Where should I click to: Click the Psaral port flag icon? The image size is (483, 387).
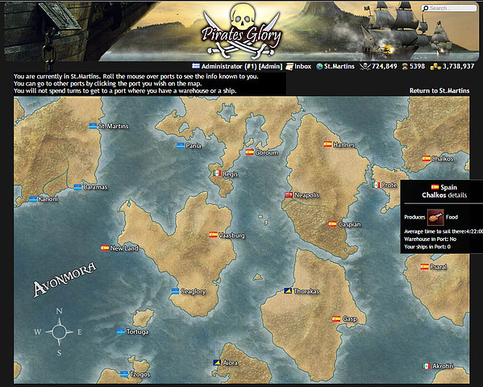pos(424,266)
